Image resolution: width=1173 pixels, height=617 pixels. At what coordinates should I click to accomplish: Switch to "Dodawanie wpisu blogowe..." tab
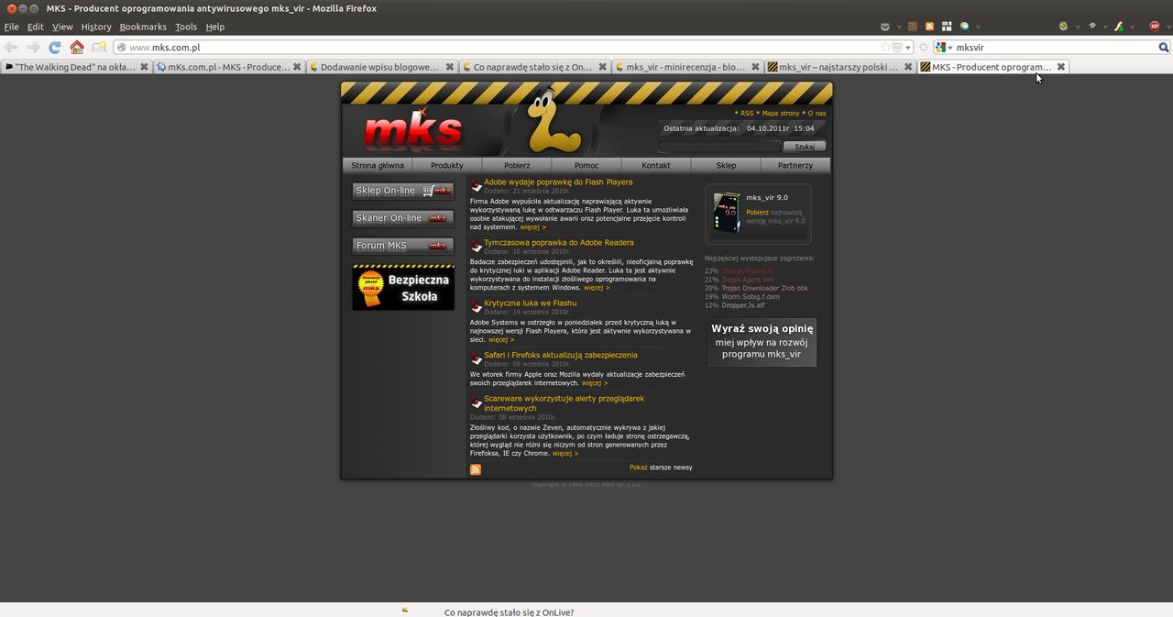[381, 67]
